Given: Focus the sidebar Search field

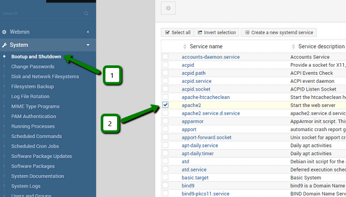Looking at the screenshot, I should point(42,13).
